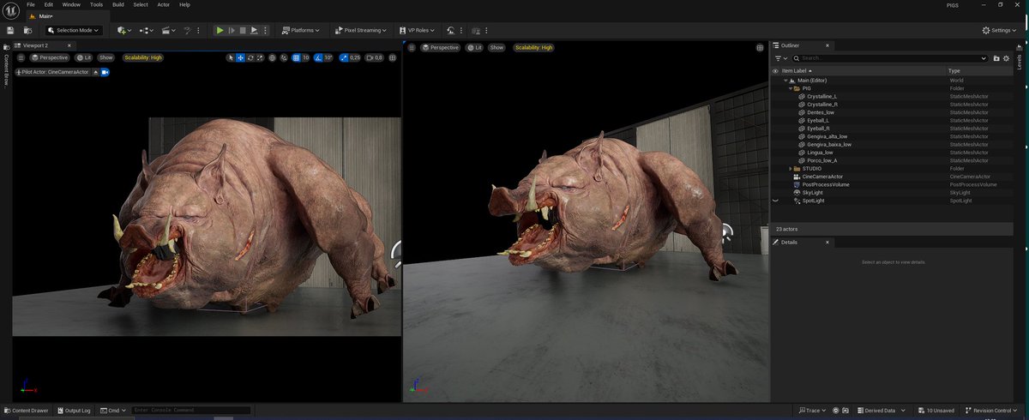Expand the STUDIO folder in Outliner
Screen dimensions: 1029x420
pos(790,169)
